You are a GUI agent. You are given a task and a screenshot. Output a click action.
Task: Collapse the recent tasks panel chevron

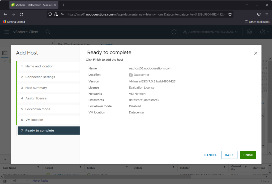click(5, 159)
